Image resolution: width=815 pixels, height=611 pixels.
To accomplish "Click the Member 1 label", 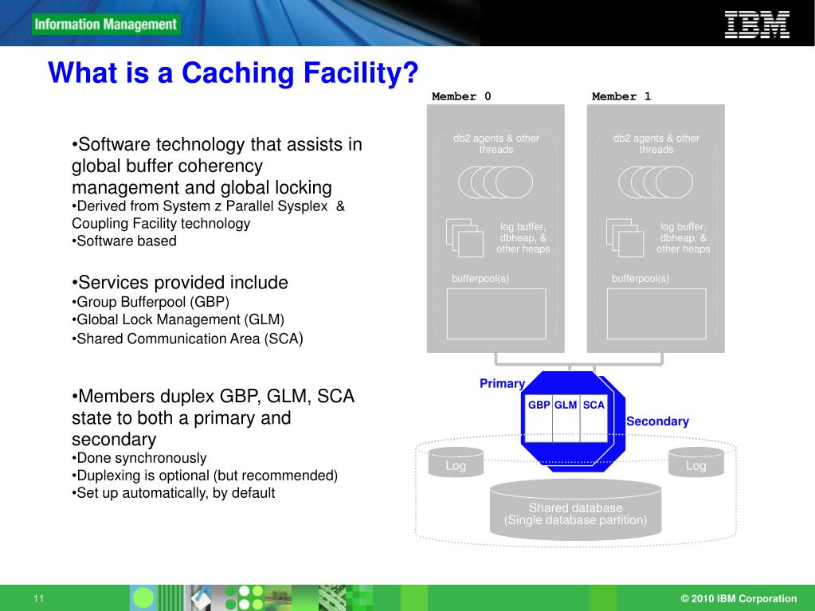I will pyautogui.click(x=621, y=96).
